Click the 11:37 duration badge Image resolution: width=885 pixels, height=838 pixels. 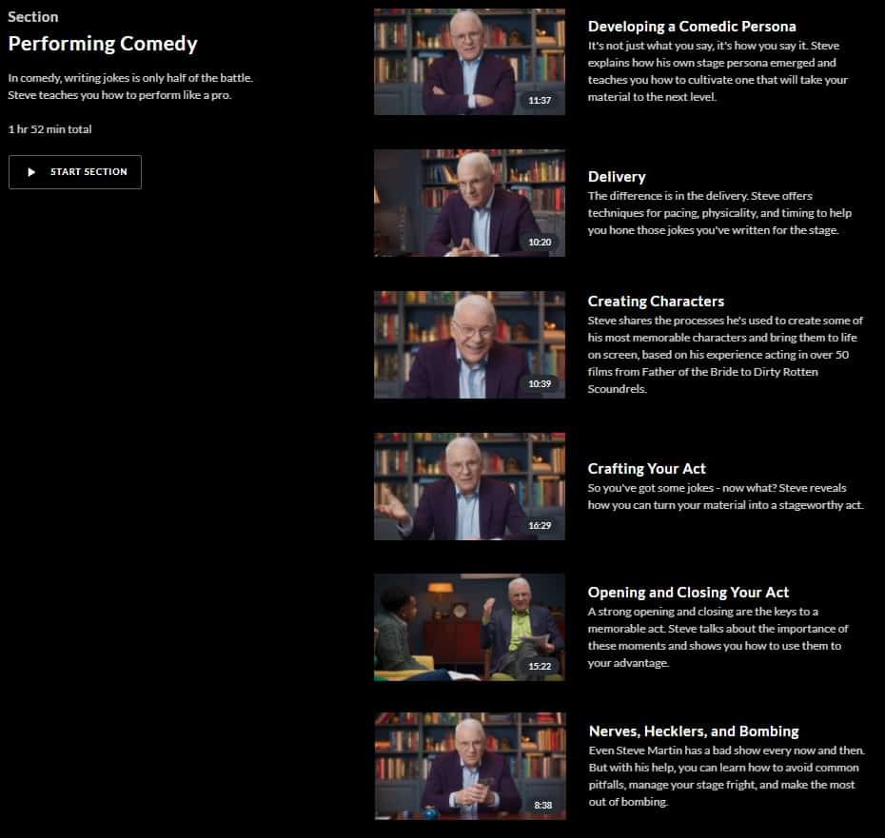tap(540, 101)
